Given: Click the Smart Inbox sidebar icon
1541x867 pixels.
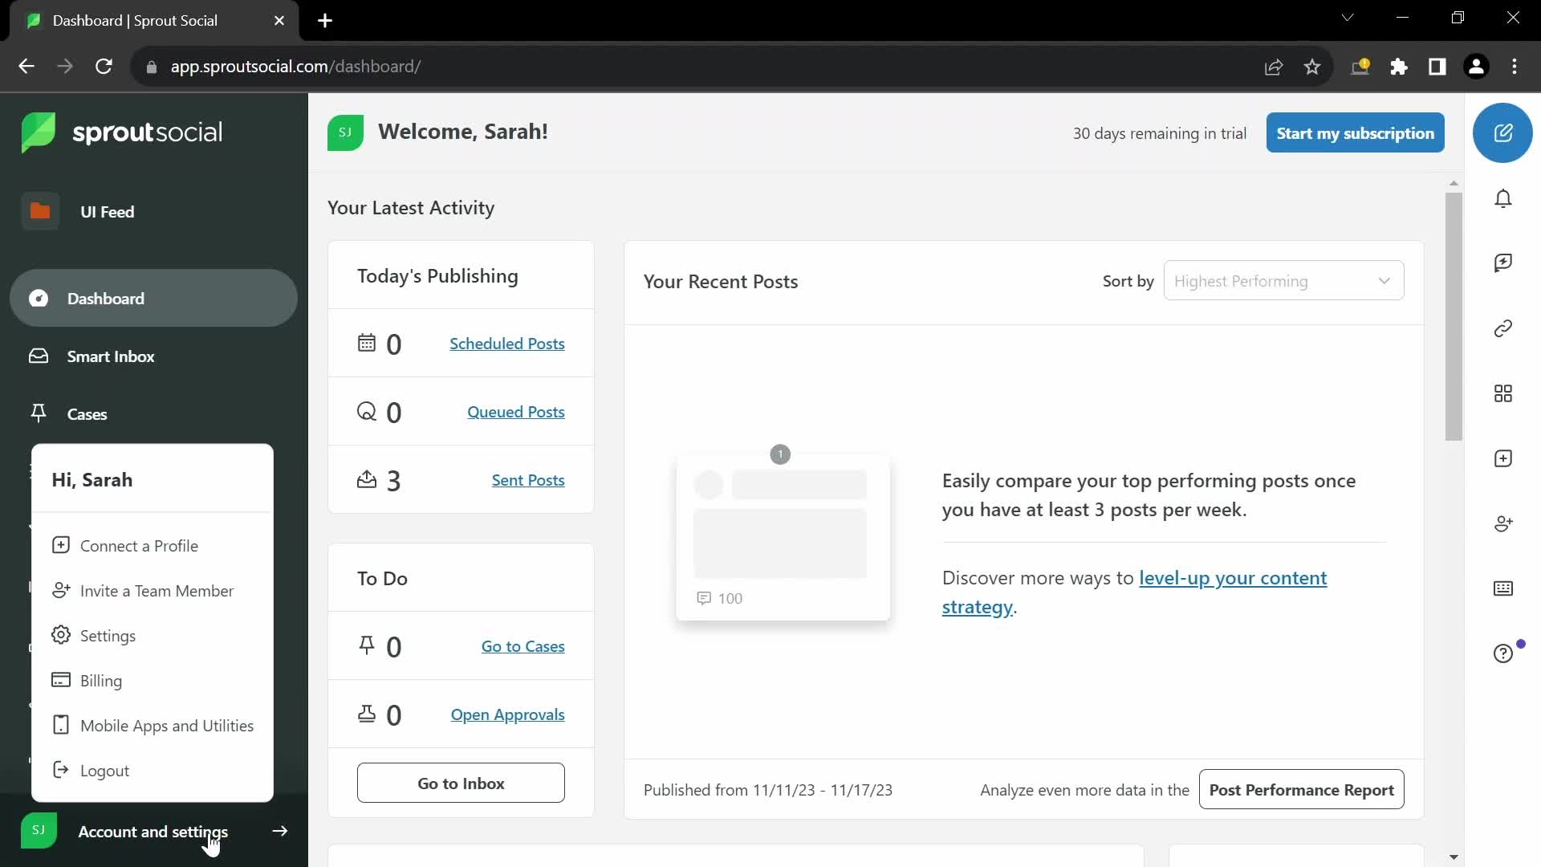Looking at the screenshot, I should (38, 356).
